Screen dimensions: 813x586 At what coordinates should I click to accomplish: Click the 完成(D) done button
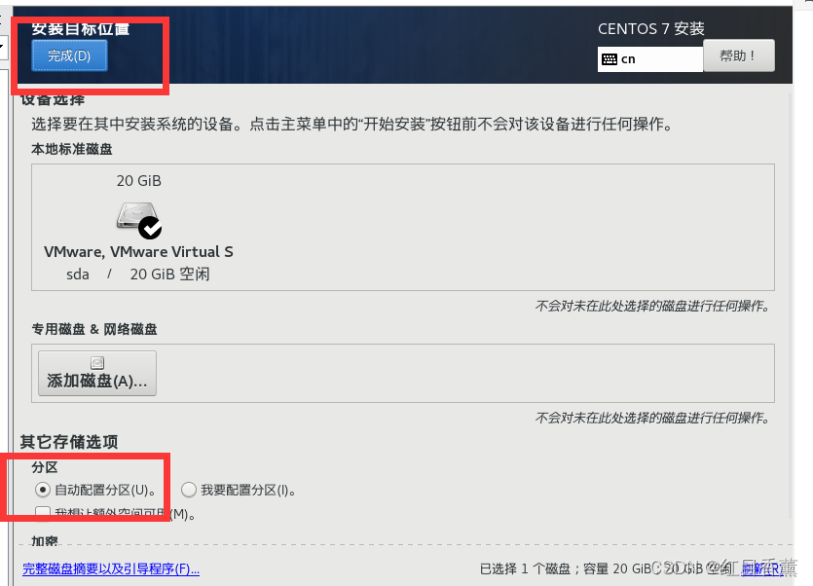[69, 55]
